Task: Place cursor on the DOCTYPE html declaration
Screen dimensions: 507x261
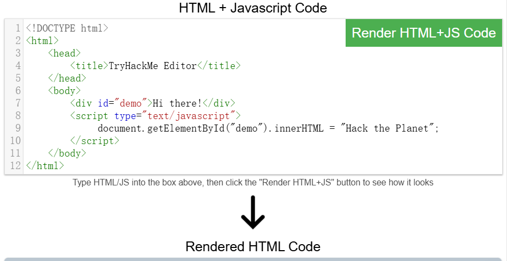Action: click(x=67, y=28)
